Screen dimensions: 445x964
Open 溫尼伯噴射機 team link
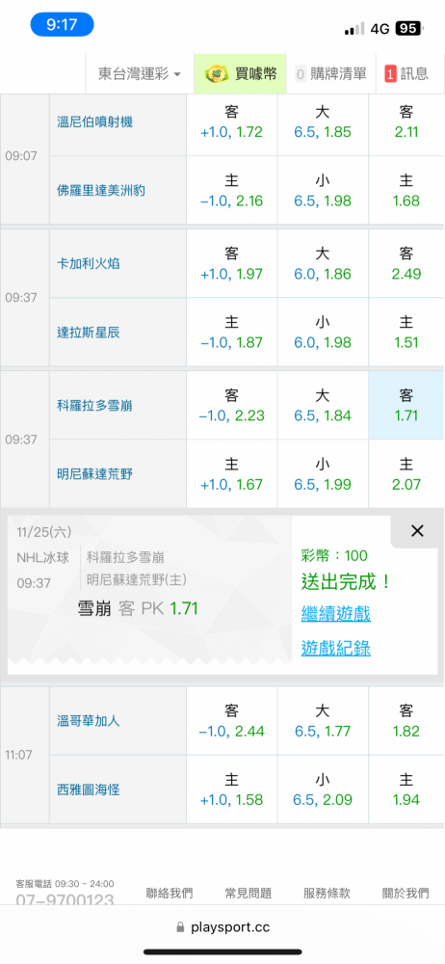tap(94, 121)
